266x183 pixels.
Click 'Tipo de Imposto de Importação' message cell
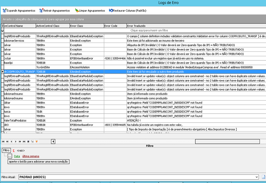pos(196,129)
